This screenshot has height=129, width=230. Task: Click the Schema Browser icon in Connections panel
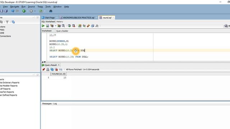coord(13,22)
